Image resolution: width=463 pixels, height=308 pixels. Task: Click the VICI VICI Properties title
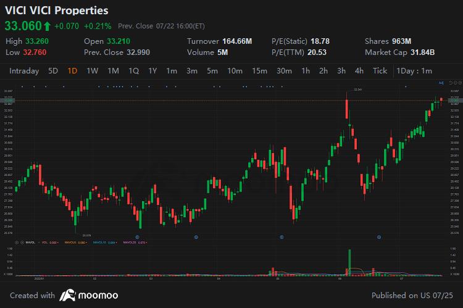pos(57,10)
